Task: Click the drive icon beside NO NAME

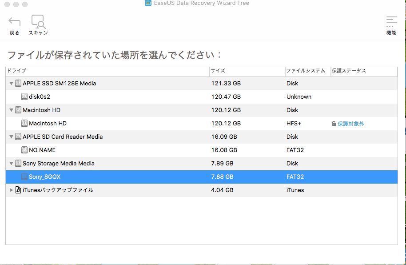Action: tap(24, 150)
